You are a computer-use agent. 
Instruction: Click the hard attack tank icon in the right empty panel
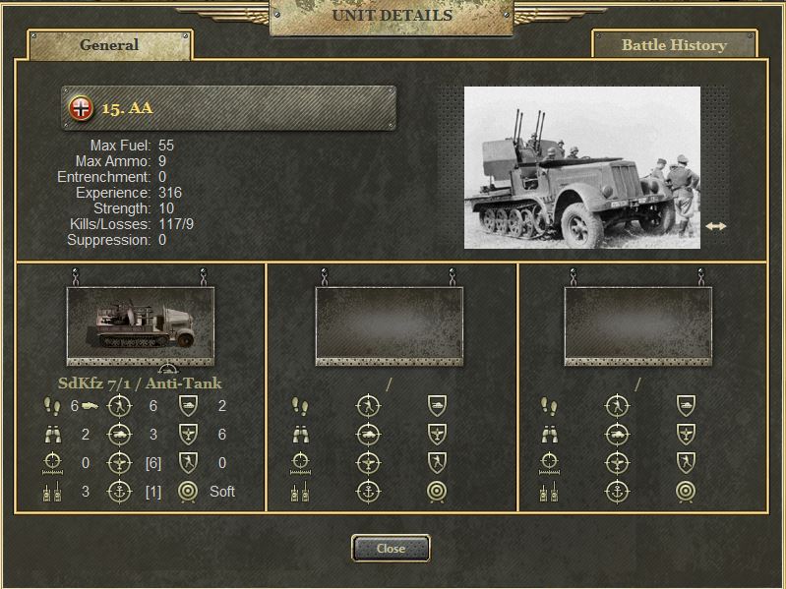[617, 435]
